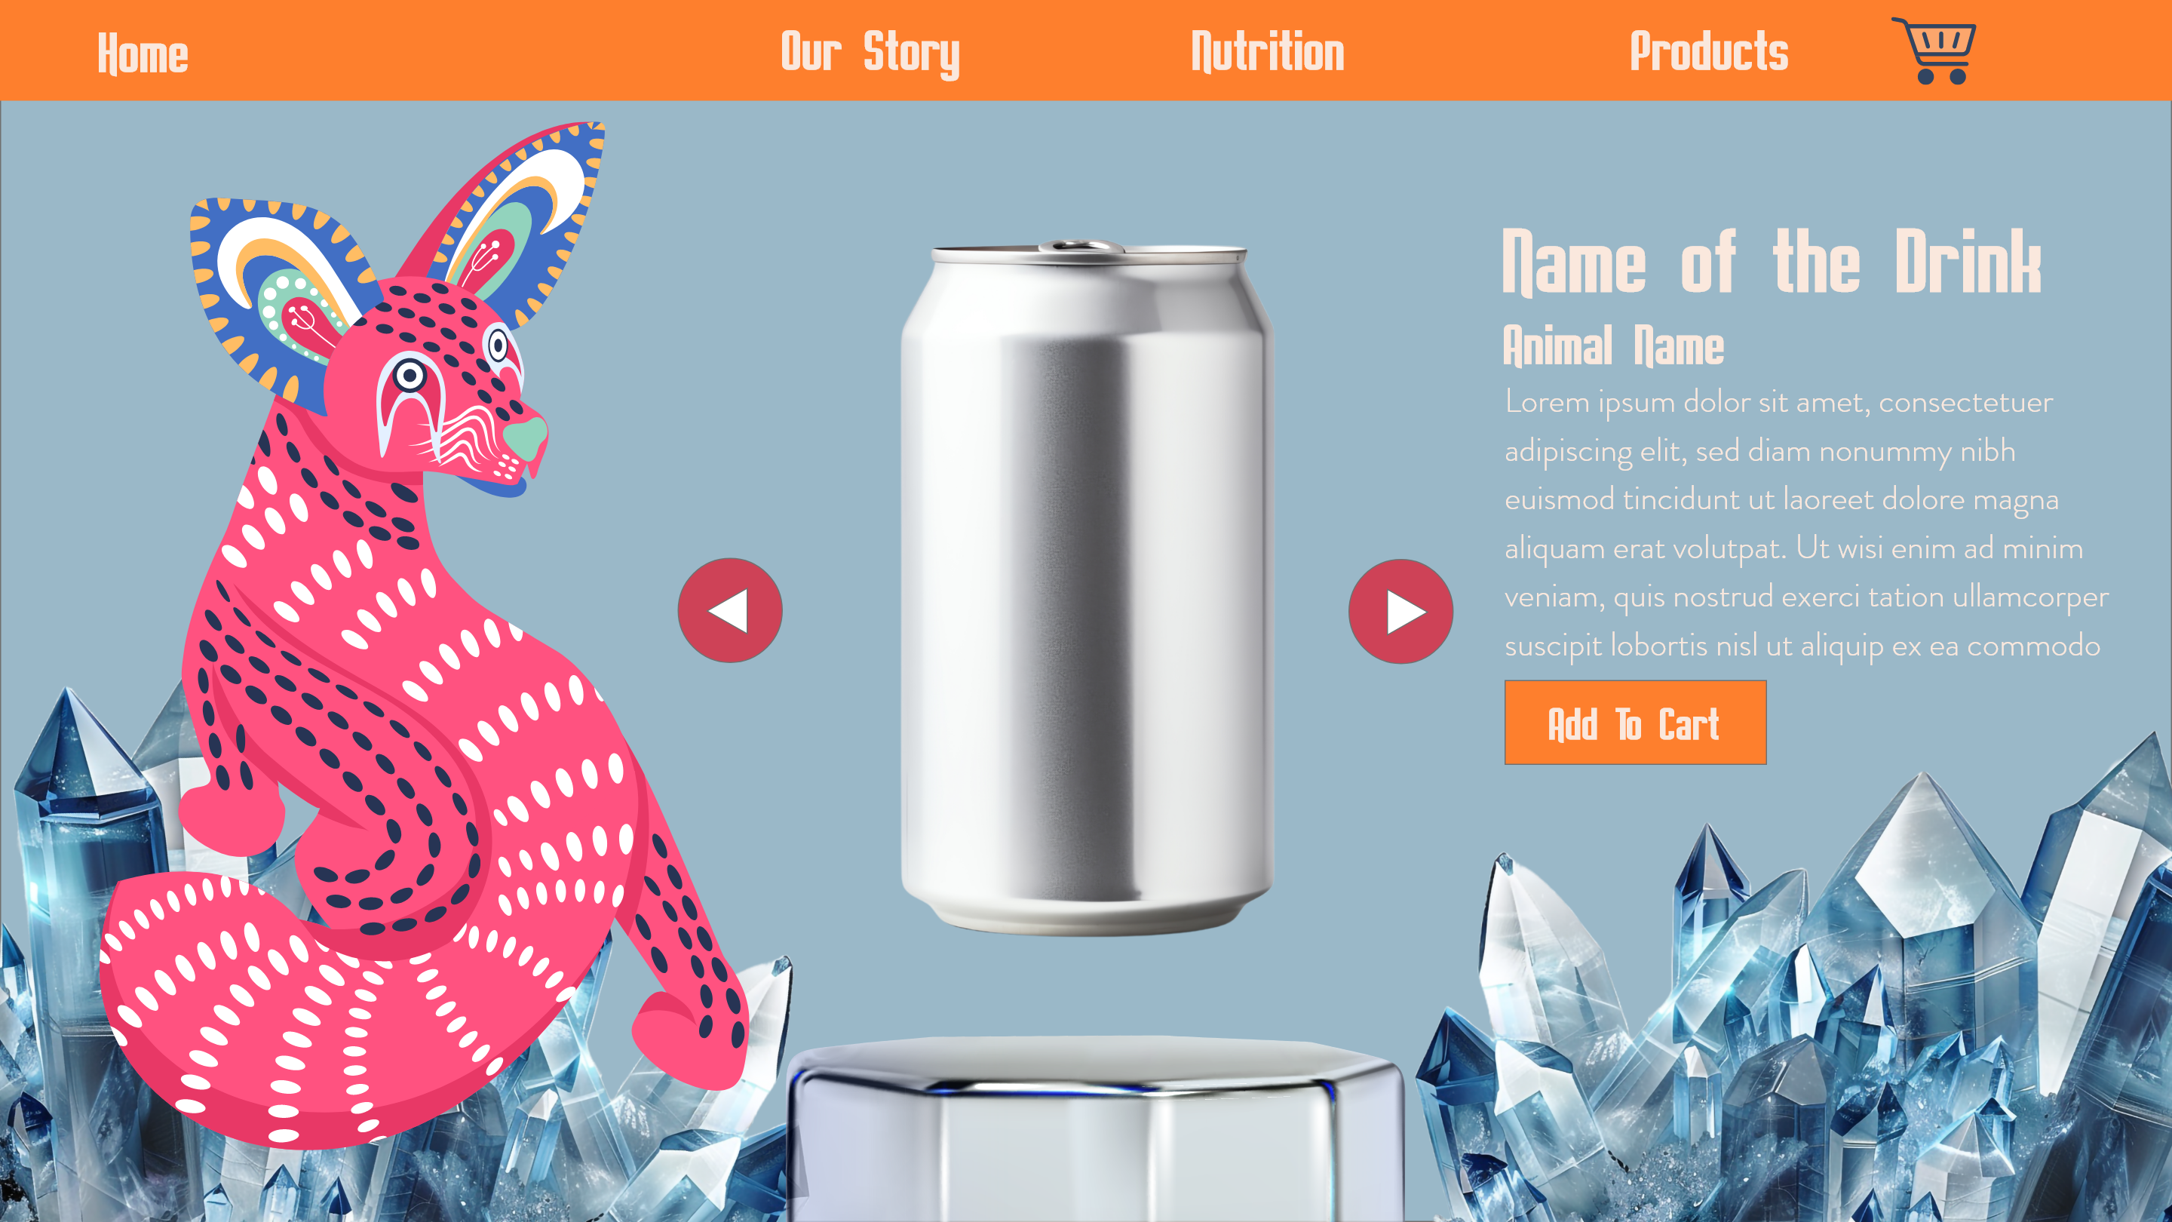Navigate to the Nutrition section

pyautogui.click(x=1267, y=51)
